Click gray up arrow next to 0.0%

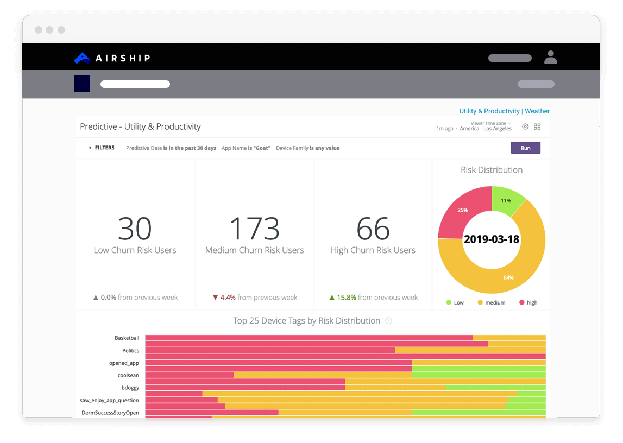(96, 298)
